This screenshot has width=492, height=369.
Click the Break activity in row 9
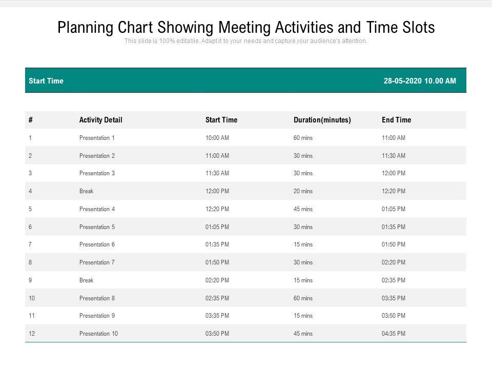(x=86, y=280)
